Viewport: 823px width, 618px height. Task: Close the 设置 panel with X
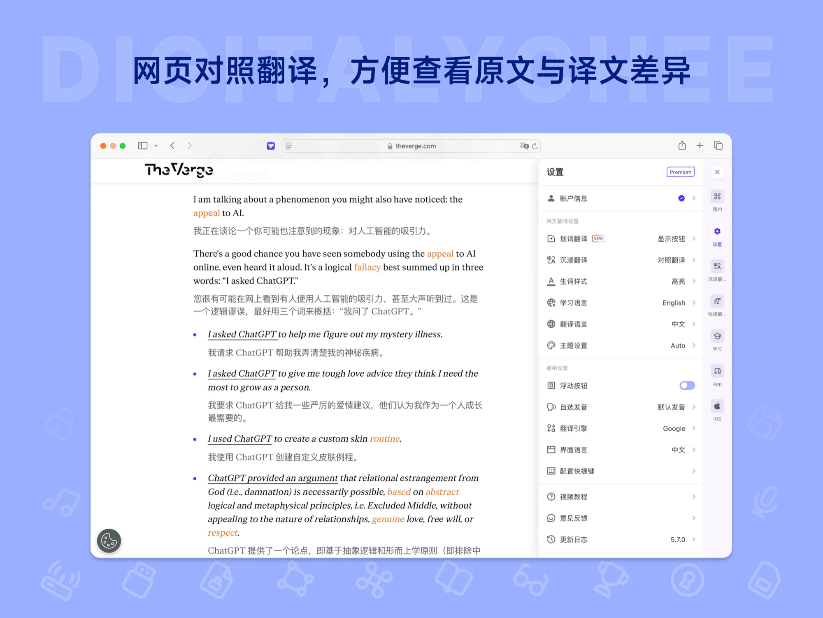click(x=717, y=172)
